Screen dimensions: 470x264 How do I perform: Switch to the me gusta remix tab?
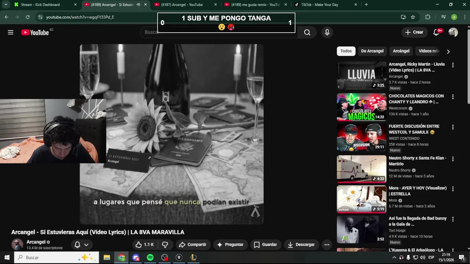point(256,5)
